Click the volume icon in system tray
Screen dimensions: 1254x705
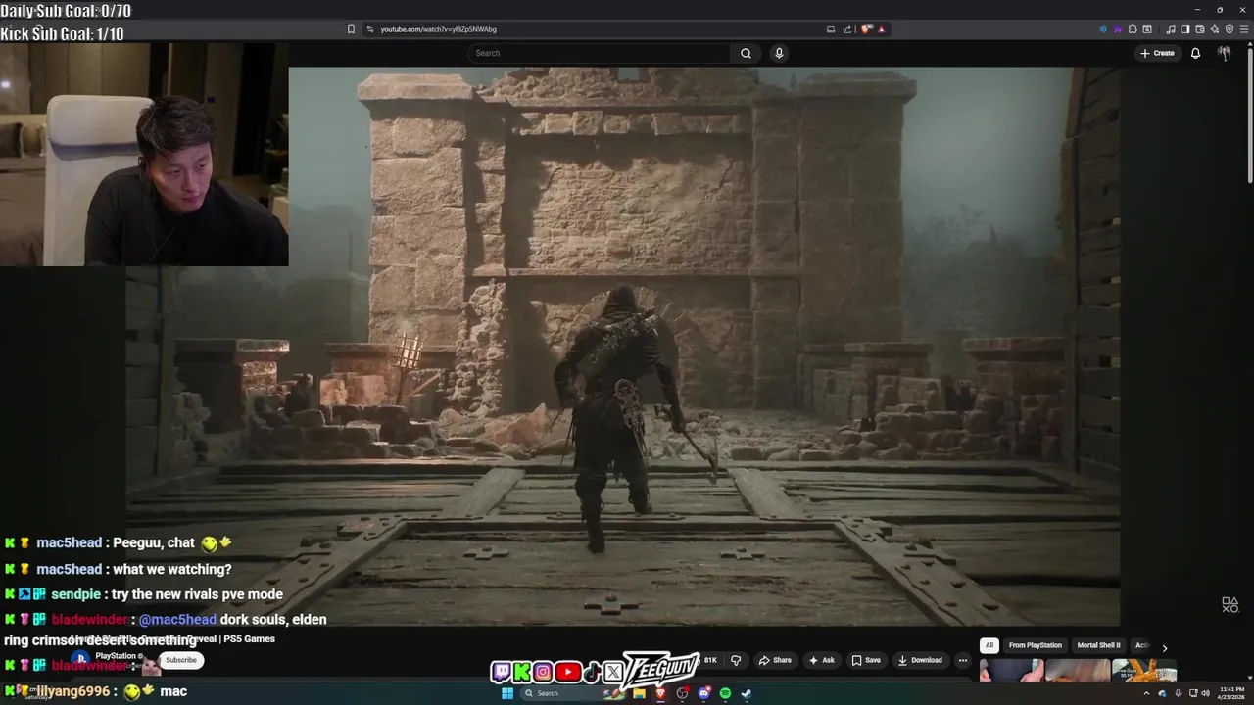point(1205,693)
